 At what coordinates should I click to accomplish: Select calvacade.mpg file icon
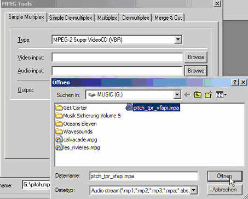click(x=59, y=140)
